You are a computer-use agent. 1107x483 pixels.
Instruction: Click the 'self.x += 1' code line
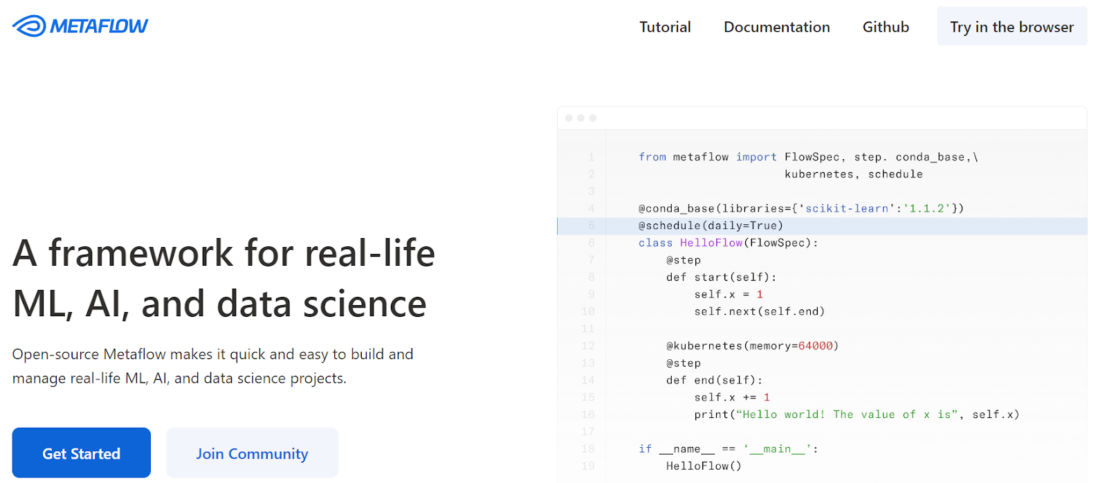(x=732, y=397)
